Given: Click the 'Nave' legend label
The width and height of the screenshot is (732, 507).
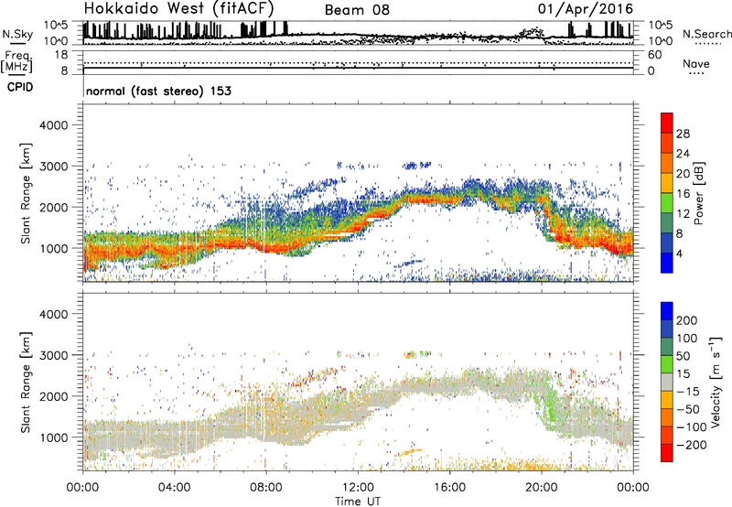Looking at the screenshot, I should tap(696, 64).
